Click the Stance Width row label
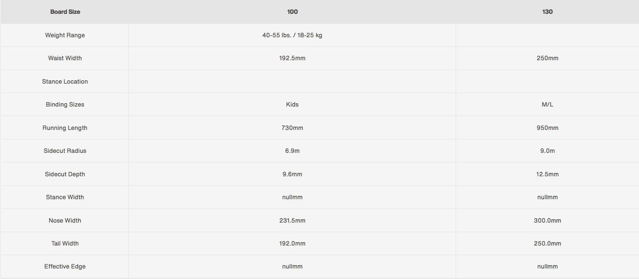This screenshot has height=279, width=639. click(x=65, y=197)
